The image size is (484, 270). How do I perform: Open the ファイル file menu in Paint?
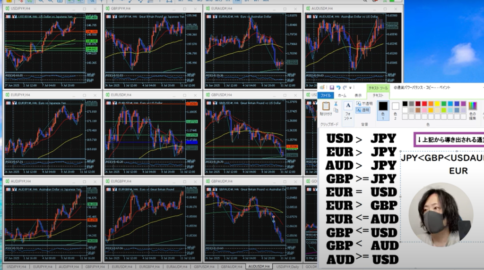pyautogui.click(x=325, y=96)
